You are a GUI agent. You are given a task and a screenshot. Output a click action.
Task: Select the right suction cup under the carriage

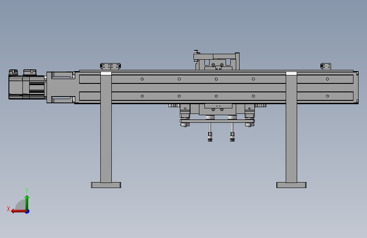click(x=232, y=140)
